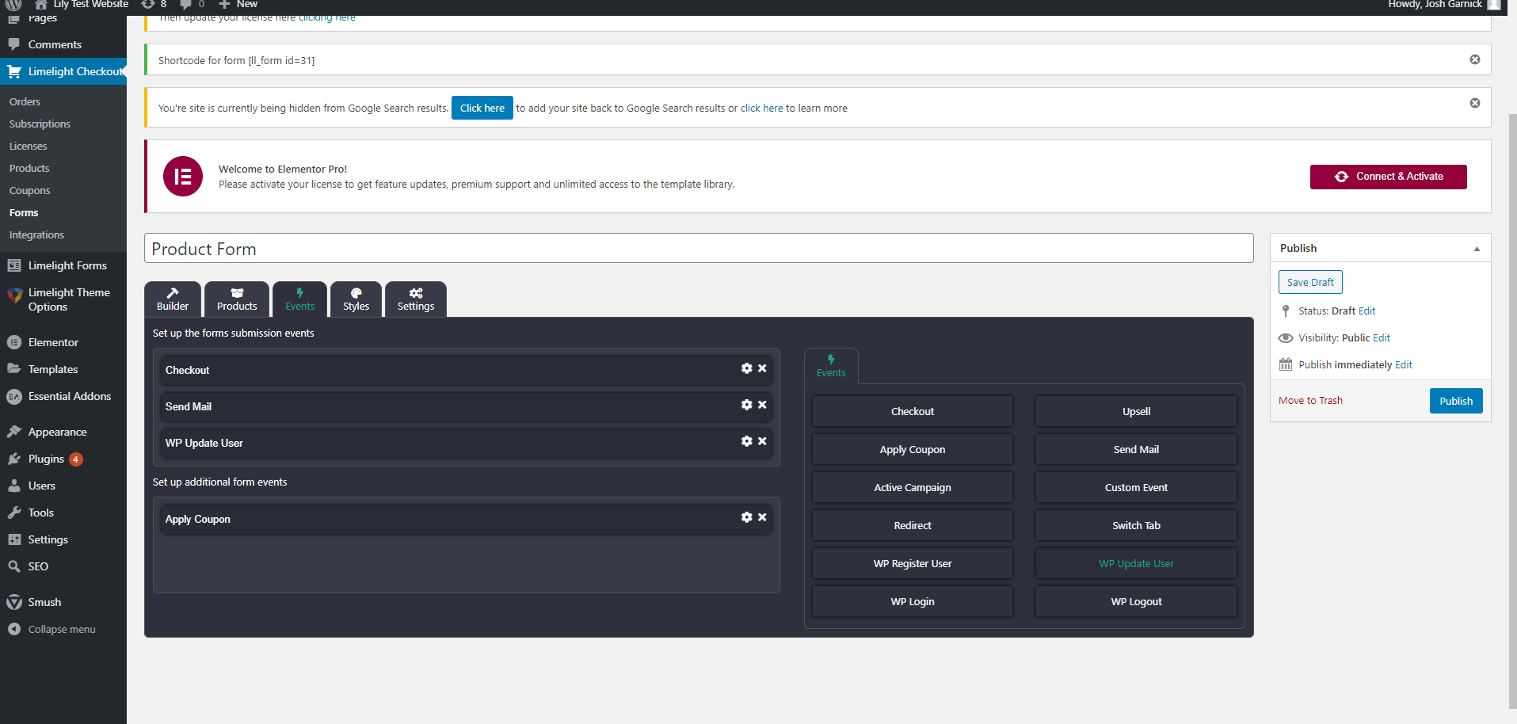
Task: Click the Product Form title field
Action: pyautogui.click(x=698, y=249)
